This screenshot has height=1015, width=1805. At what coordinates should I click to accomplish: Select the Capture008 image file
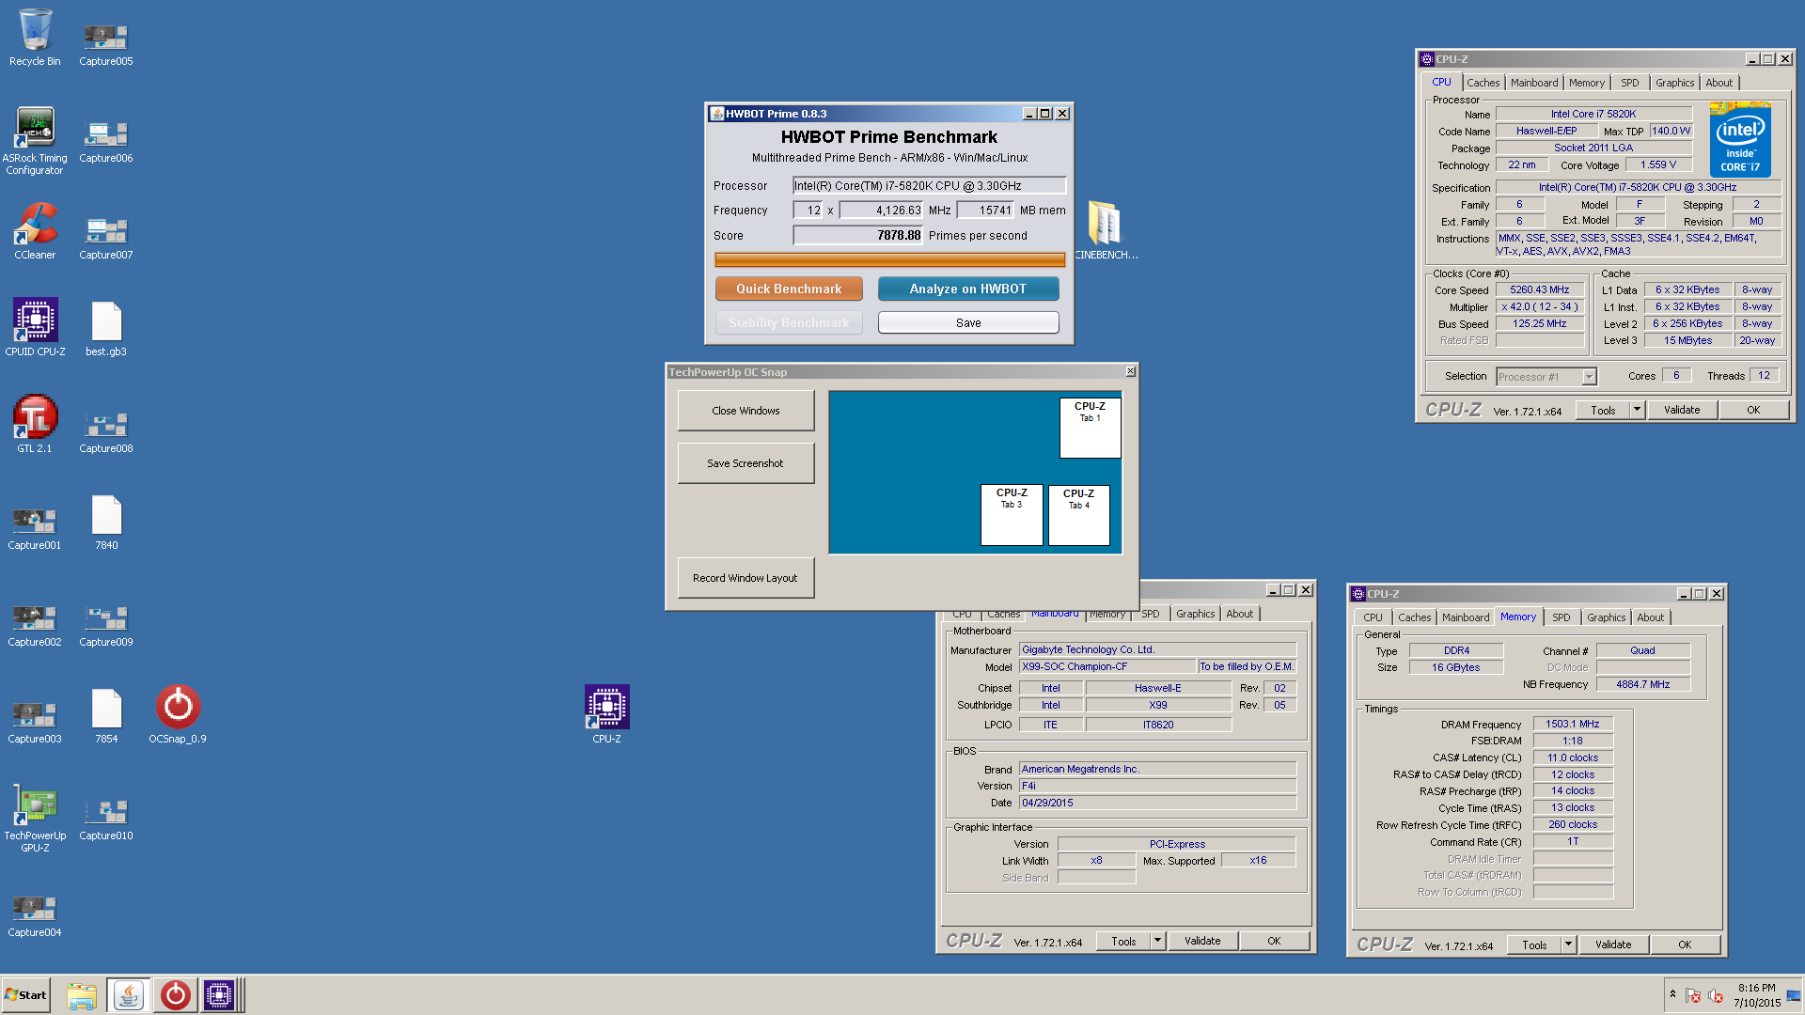point(106,432)
